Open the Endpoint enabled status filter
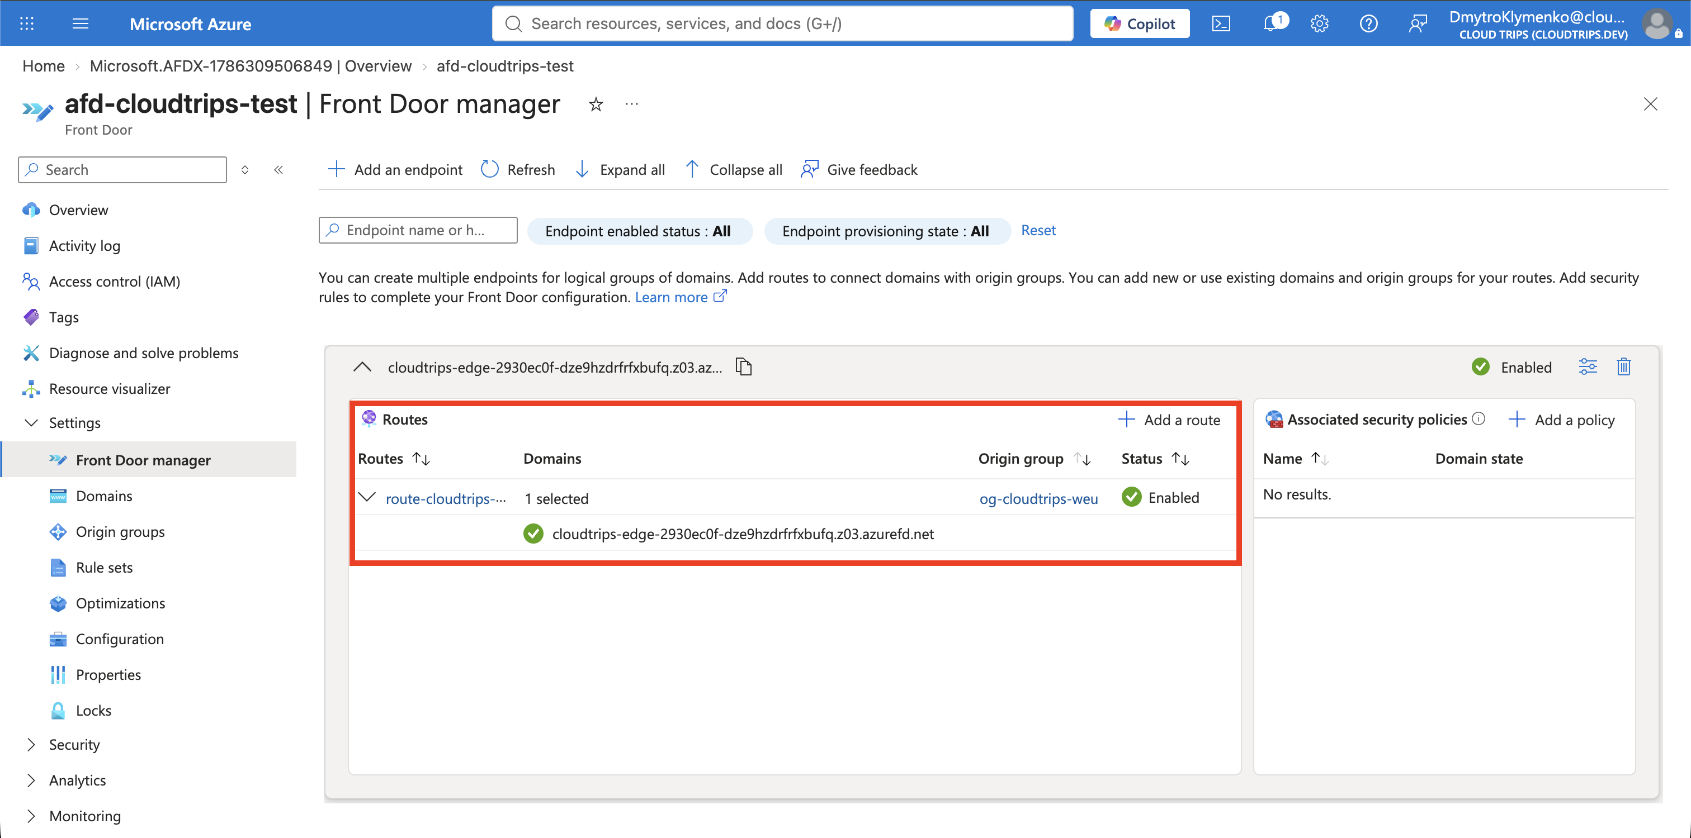Viewport: 1691px width, 838px height. tap(639, 231)
